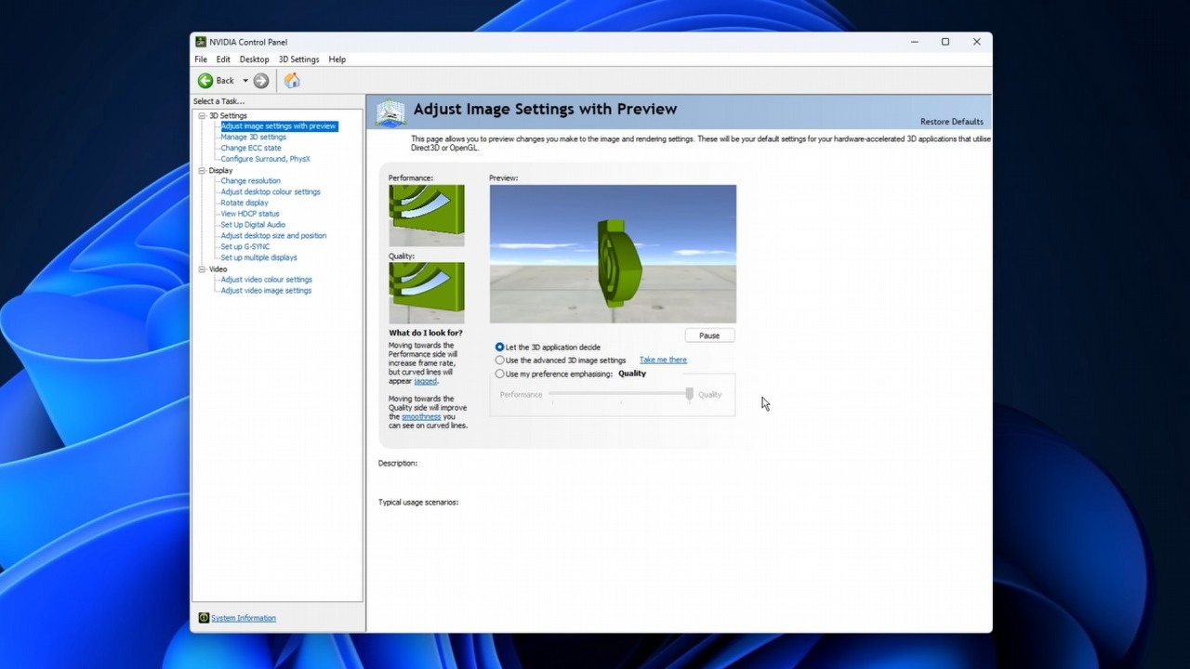The height and width of the screenshot is (669, 1190).
Task: Open 'Change ECC state' task
Action: [250, 148]
